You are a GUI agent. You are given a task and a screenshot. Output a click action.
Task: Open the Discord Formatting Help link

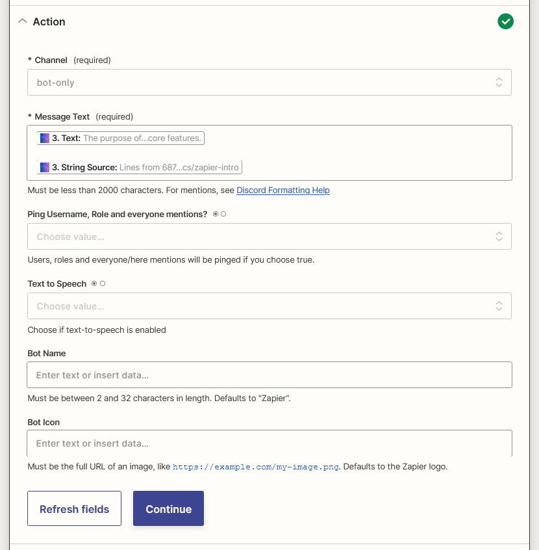point(283,190)
